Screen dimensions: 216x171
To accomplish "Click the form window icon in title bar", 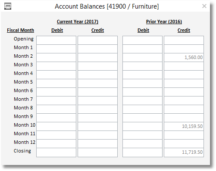I will coord(8,6).
